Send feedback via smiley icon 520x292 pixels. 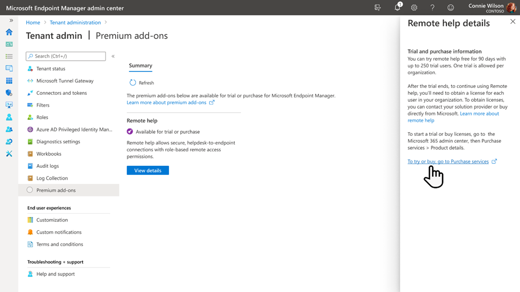coord(451,7)
